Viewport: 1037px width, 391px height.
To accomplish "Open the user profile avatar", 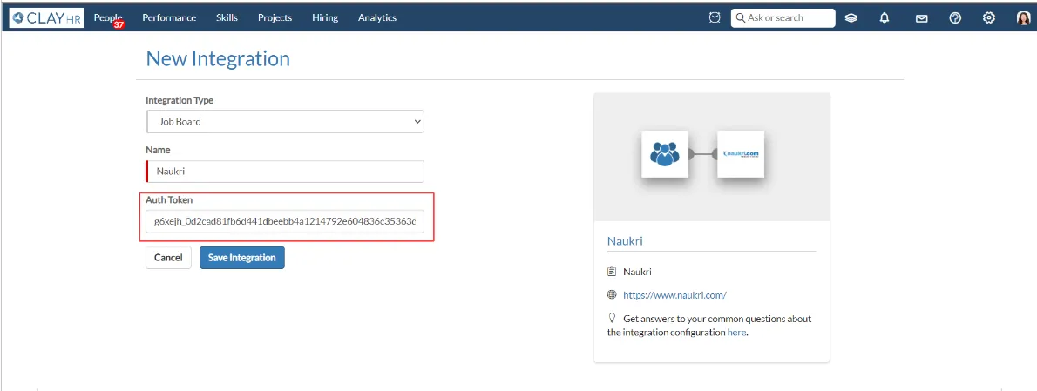I will point(1023,18).
